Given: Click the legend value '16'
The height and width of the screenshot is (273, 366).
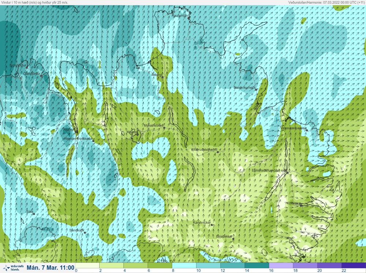Looking at the screenshot, I should point(271,271).
